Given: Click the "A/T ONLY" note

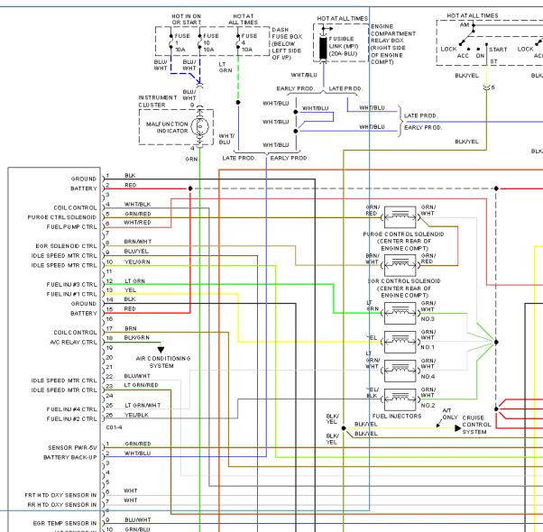Looking at the screenshot, I should (450, 414).
